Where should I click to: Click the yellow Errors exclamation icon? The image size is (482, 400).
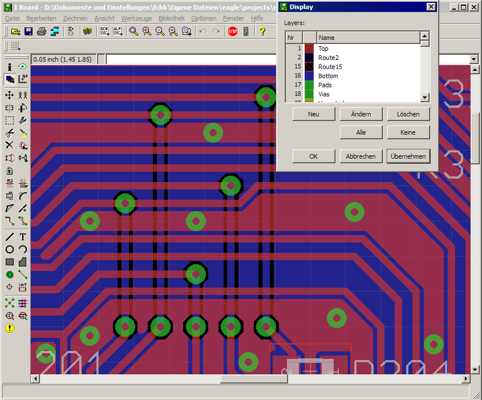click(x=10, y=328)
